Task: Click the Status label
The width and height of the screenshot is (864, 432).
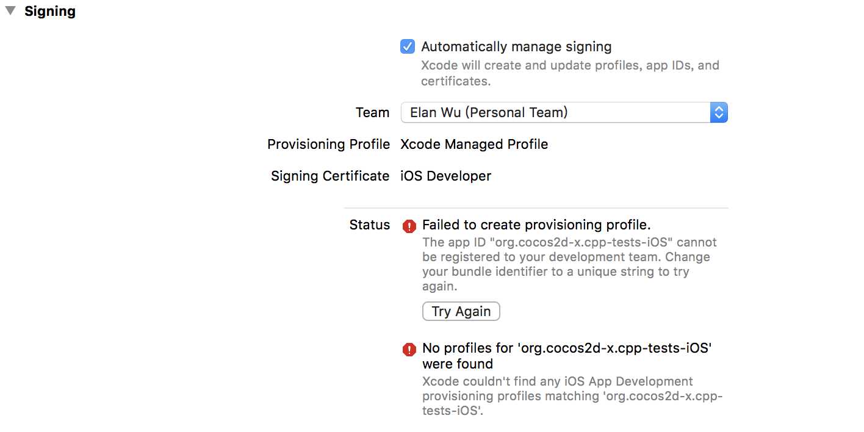Action: [x=370, y=225]
